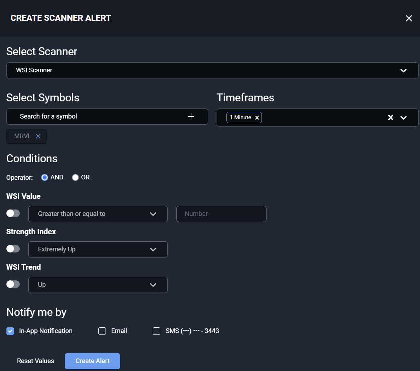Click the Create Alert button

(x=92, y=361)
